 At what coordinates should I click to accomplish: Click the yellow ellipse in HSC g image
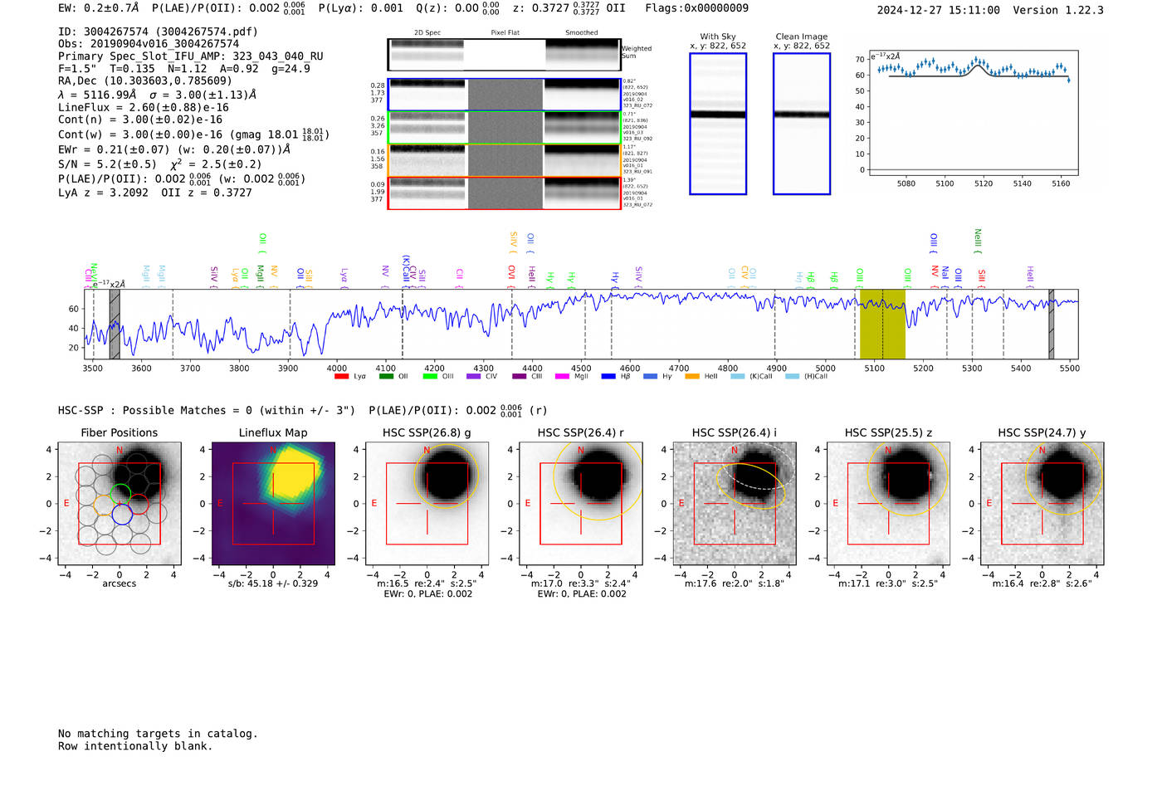[447, 475]
